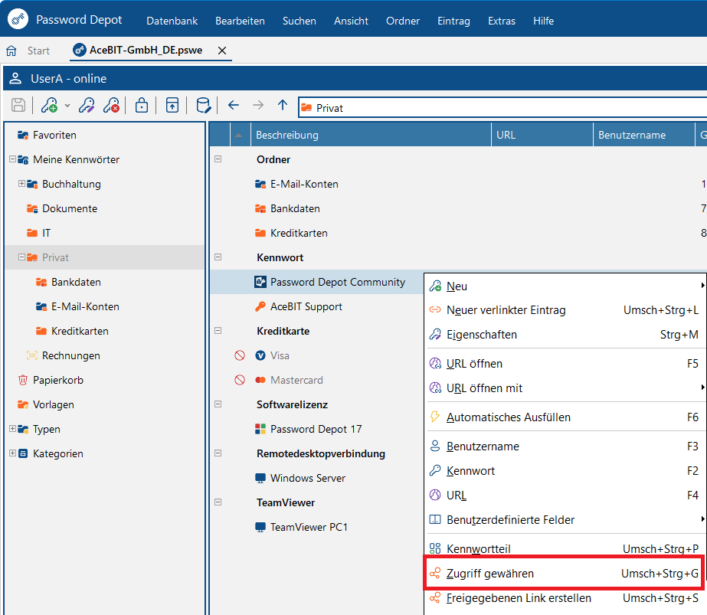
Task: Open the Extras menu
Action: click(502, 21)
